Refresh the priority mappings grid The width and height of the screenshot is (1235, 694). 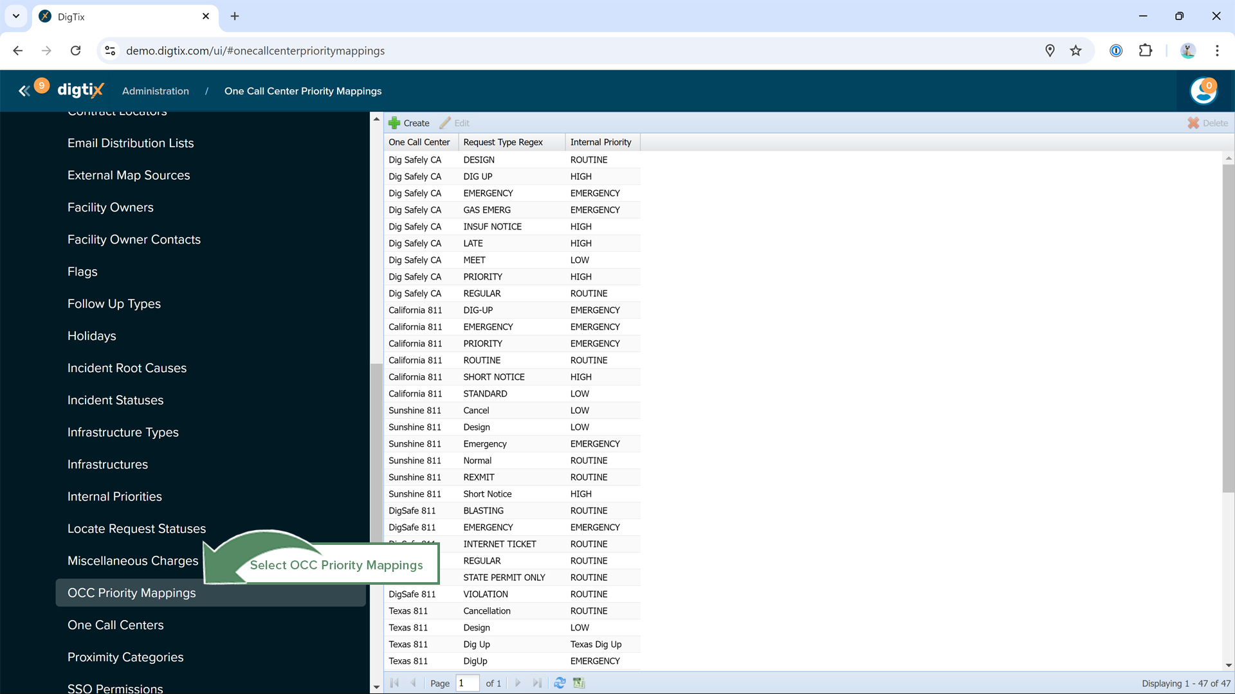pos(560,683)
